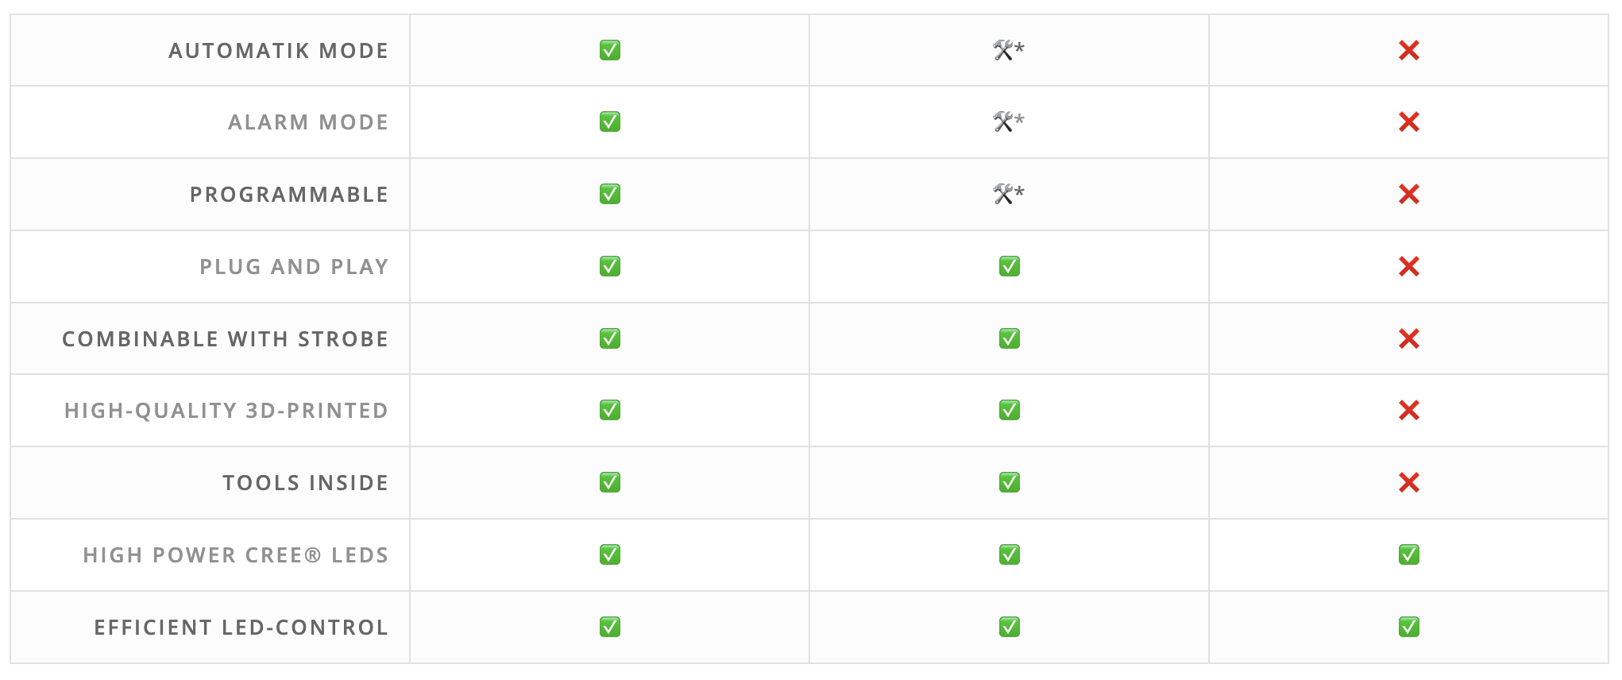Click the tools icon in Programmable row

tap(1003, 194)
